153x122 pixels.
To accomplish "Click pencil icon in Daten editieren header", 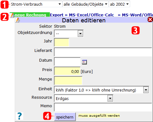I will (18, 20).
